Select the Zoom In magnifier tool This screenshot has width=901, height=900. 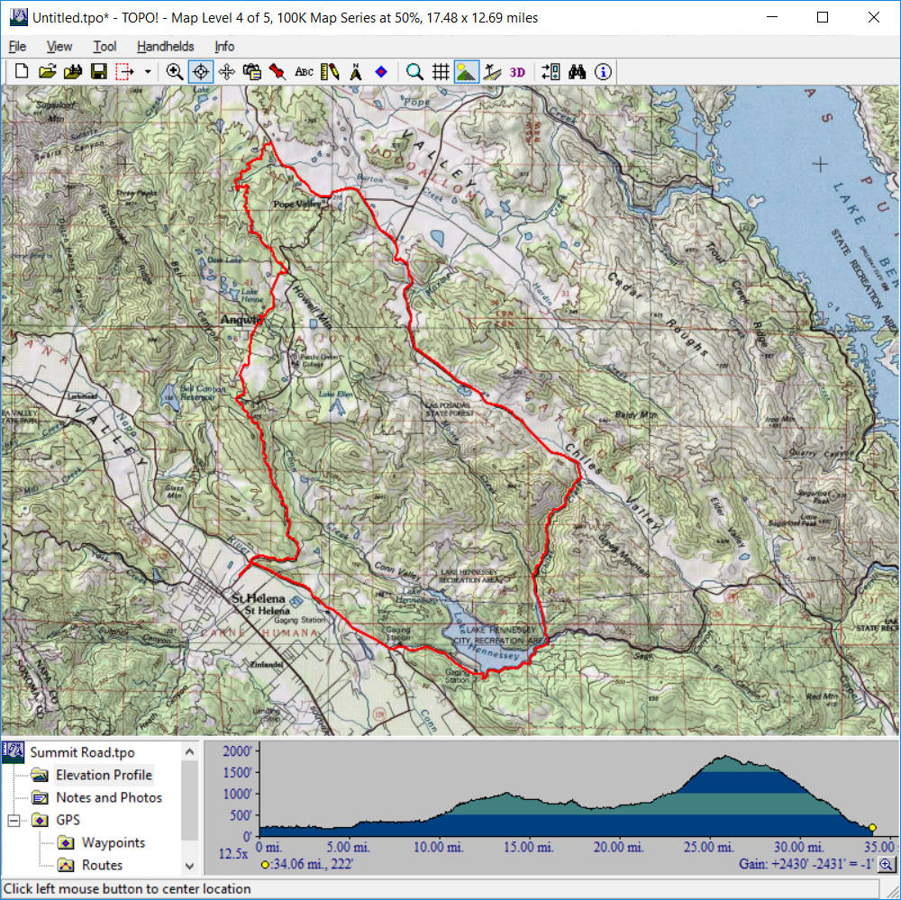pyautogui.click(x=175, y=72)
